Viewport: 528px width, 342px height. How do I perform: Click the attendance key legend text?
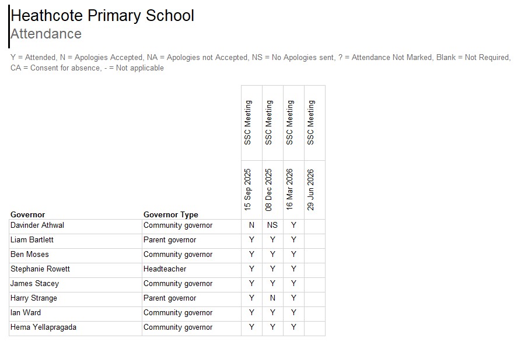(261, 62)
